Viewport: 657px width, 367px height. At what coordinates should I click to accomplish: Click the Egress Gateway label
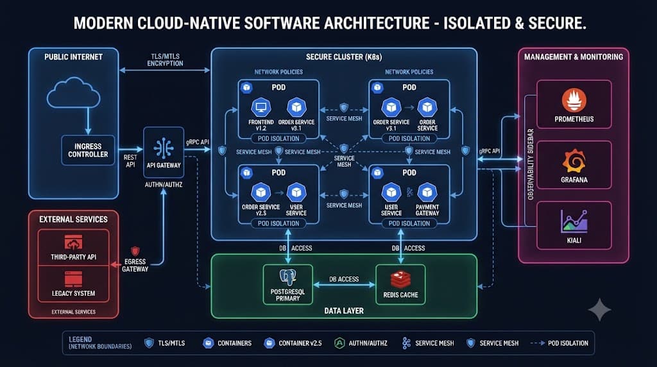pyautogui.click(x=135, y=265)
